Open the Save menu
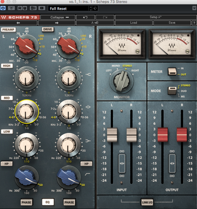The width and height of the screenshot is (197, 209). tap(172, 23)
